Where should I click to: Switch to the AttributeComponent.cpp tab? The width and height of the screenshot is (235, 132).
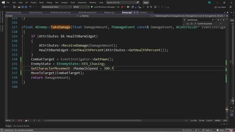(60, 12)
